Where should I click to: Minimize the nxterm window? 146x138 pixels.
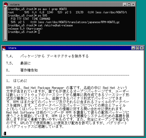coord(125,5)
